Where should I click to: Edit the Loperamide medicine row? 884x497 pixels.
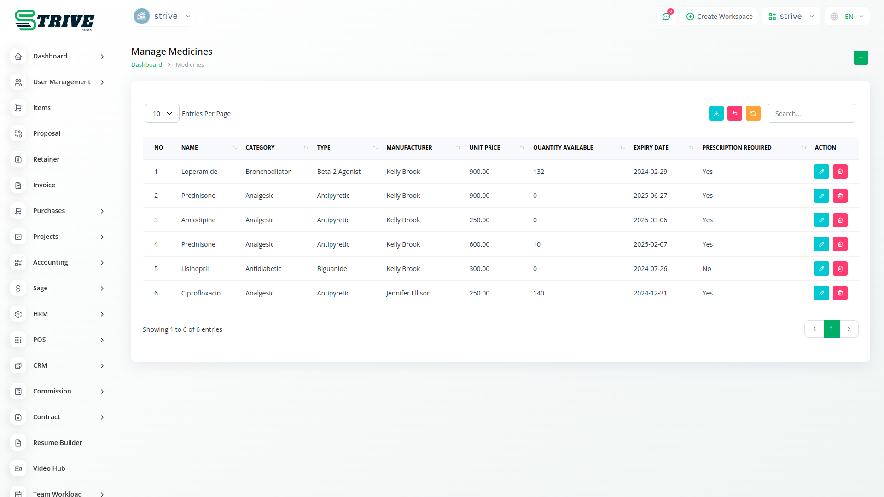click(x=821, y=172)
